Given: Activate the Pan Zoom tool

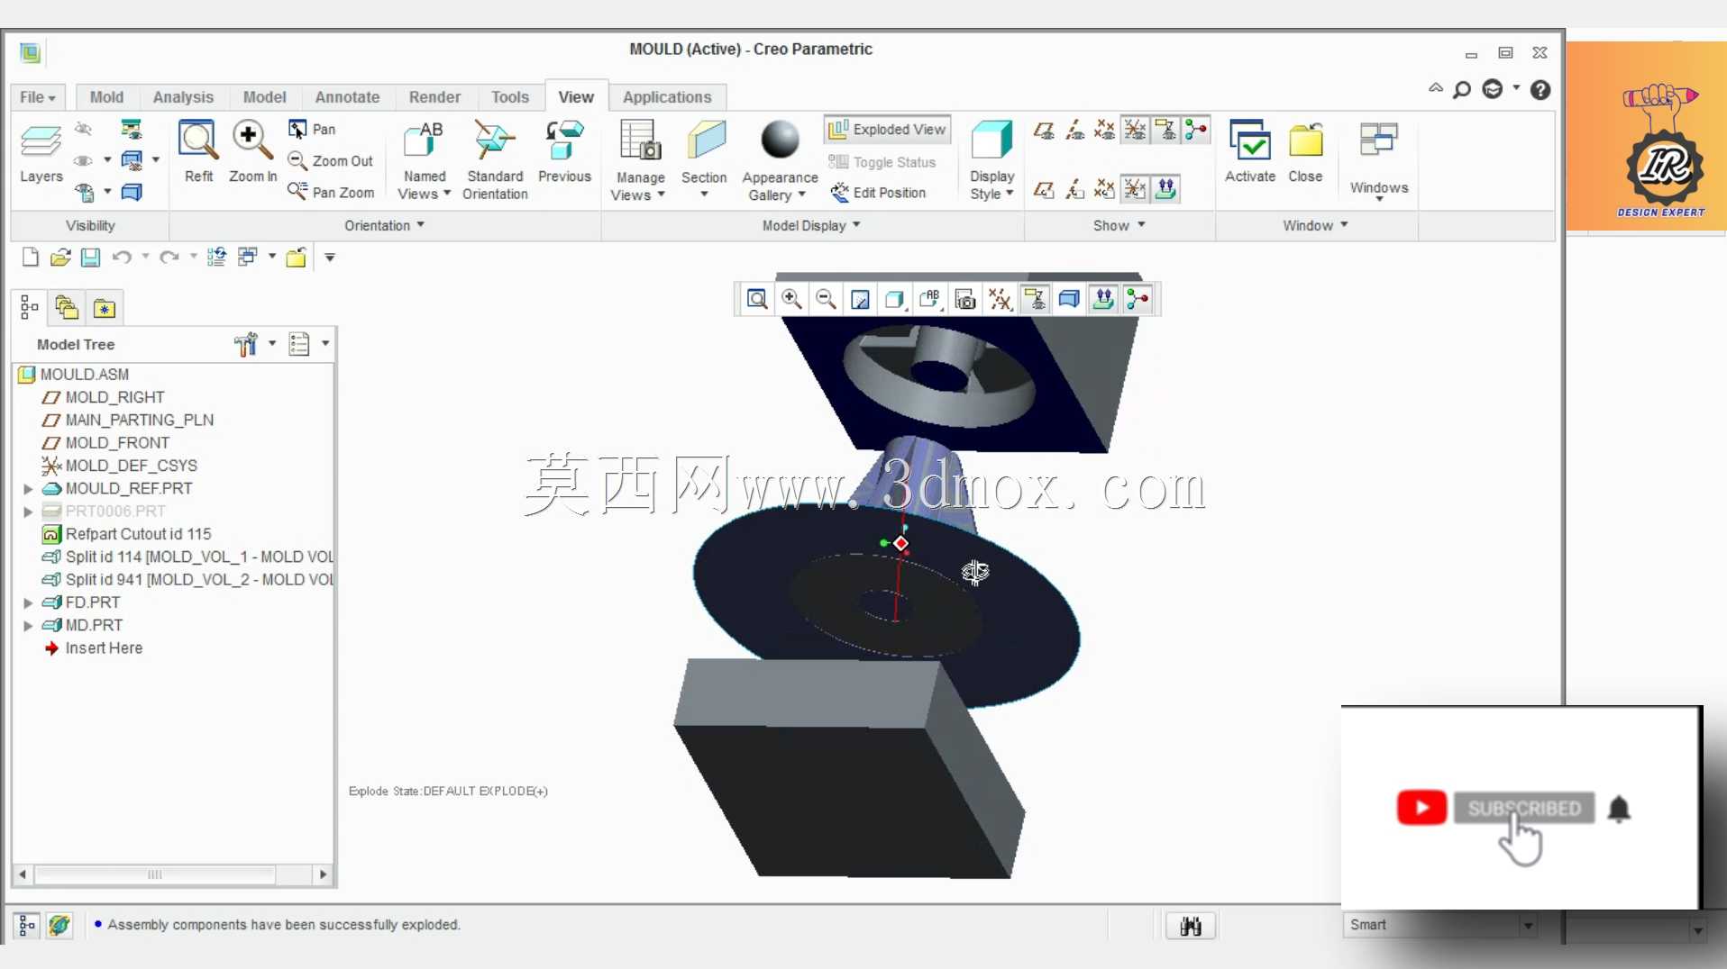Looking at the screenshot, I should pyautogui.click(x=331, y=192).
